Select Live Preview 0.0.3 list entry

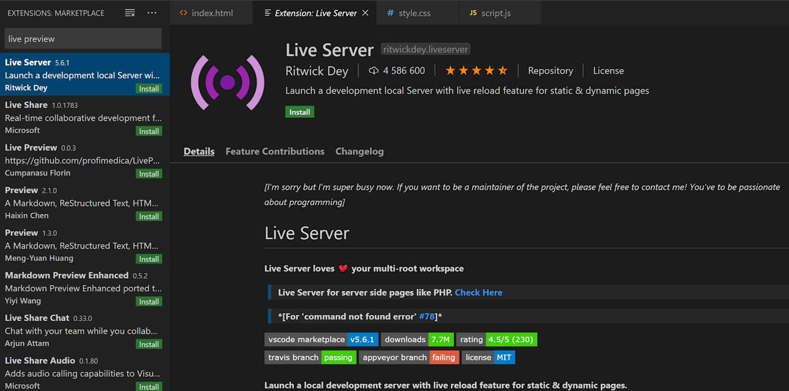pos(85,160)
